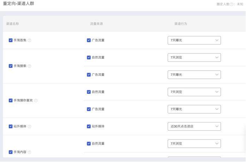Toggle 站外媒体 traffic source checkbox
This screenshot has width=246, height=162.
click(89, 126)
